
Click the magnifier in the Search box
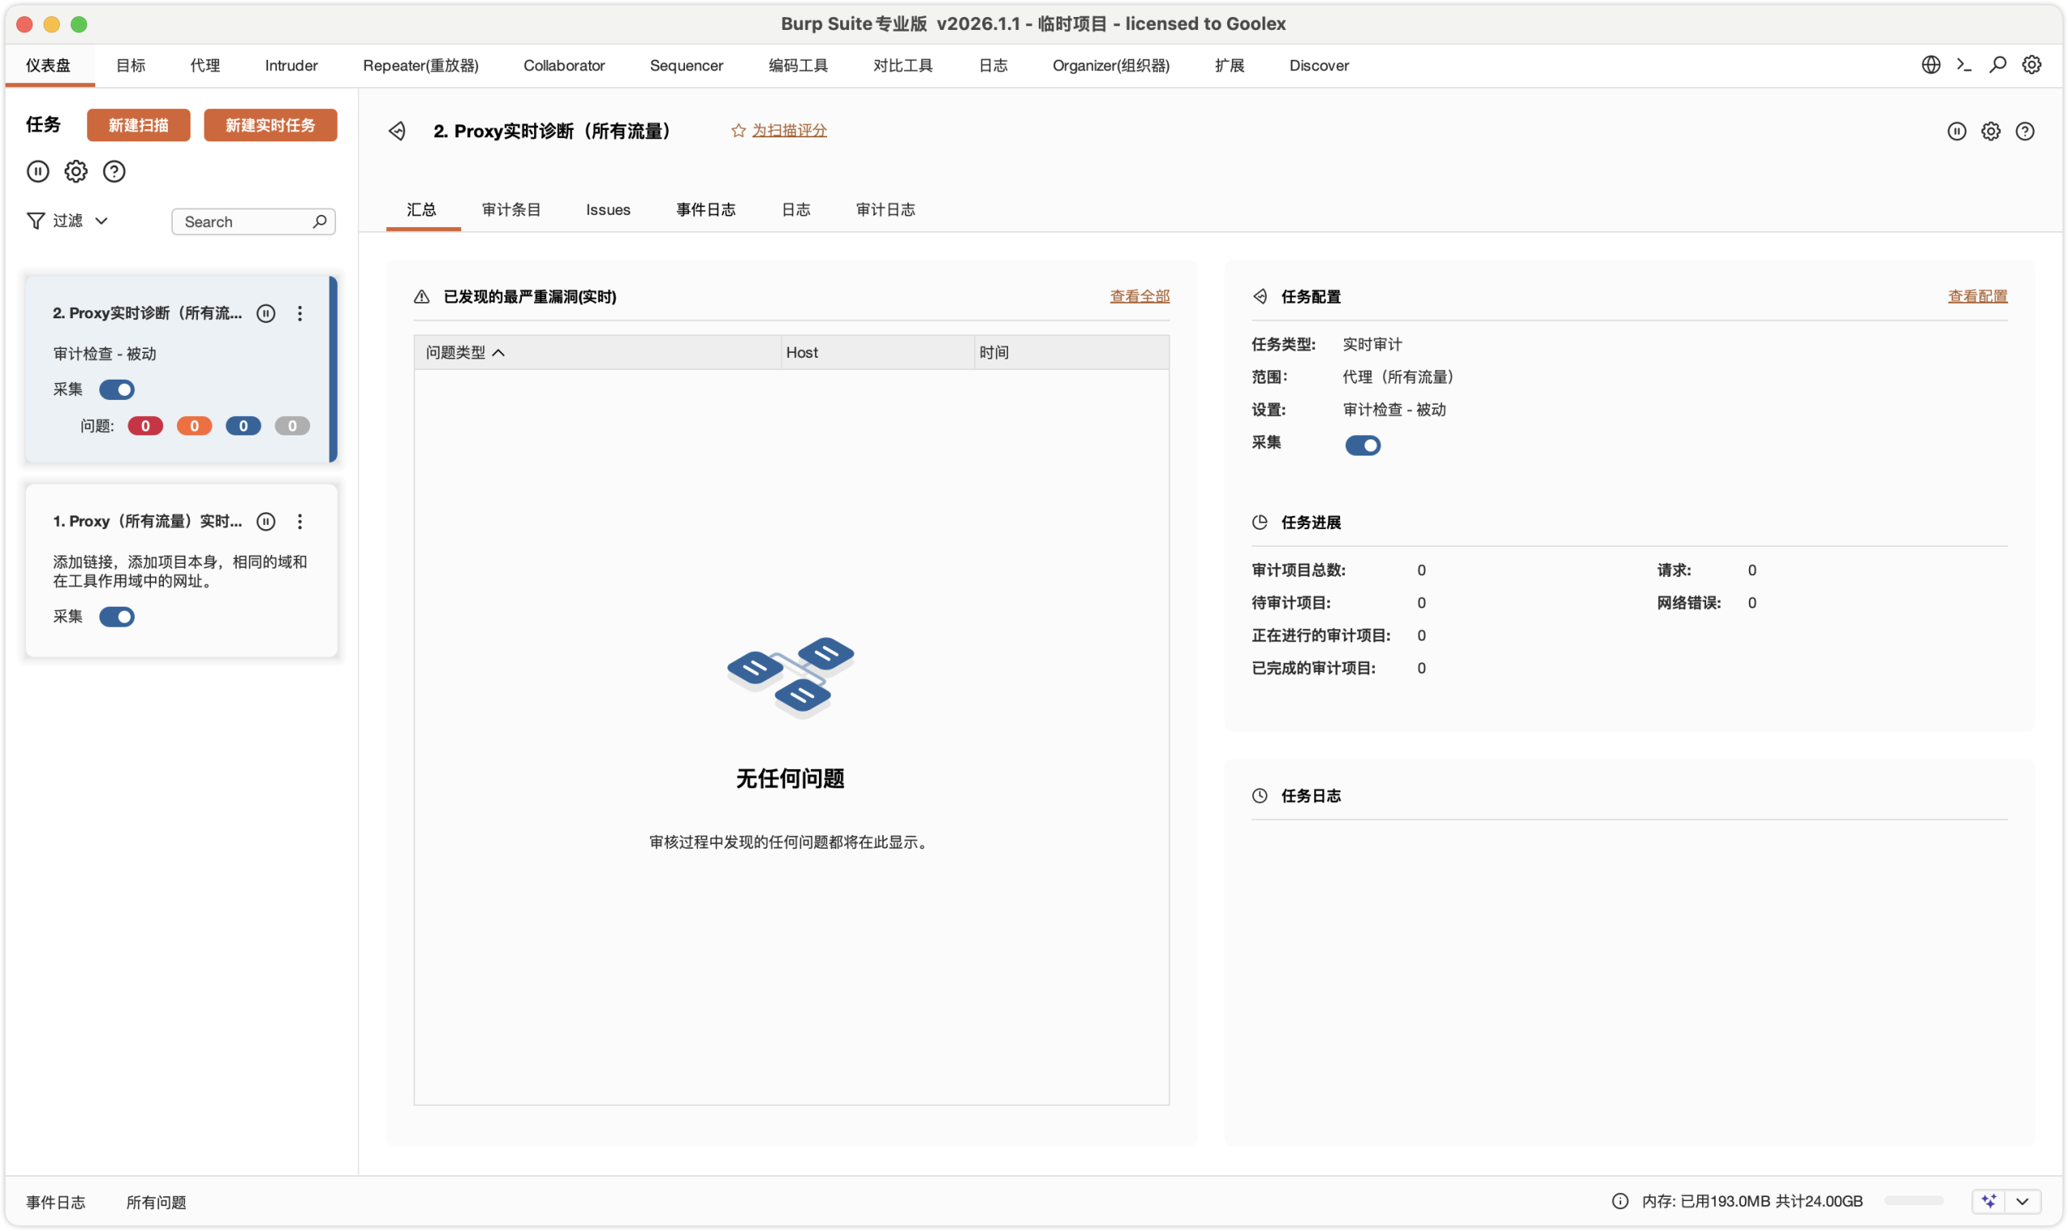(319, 221)
